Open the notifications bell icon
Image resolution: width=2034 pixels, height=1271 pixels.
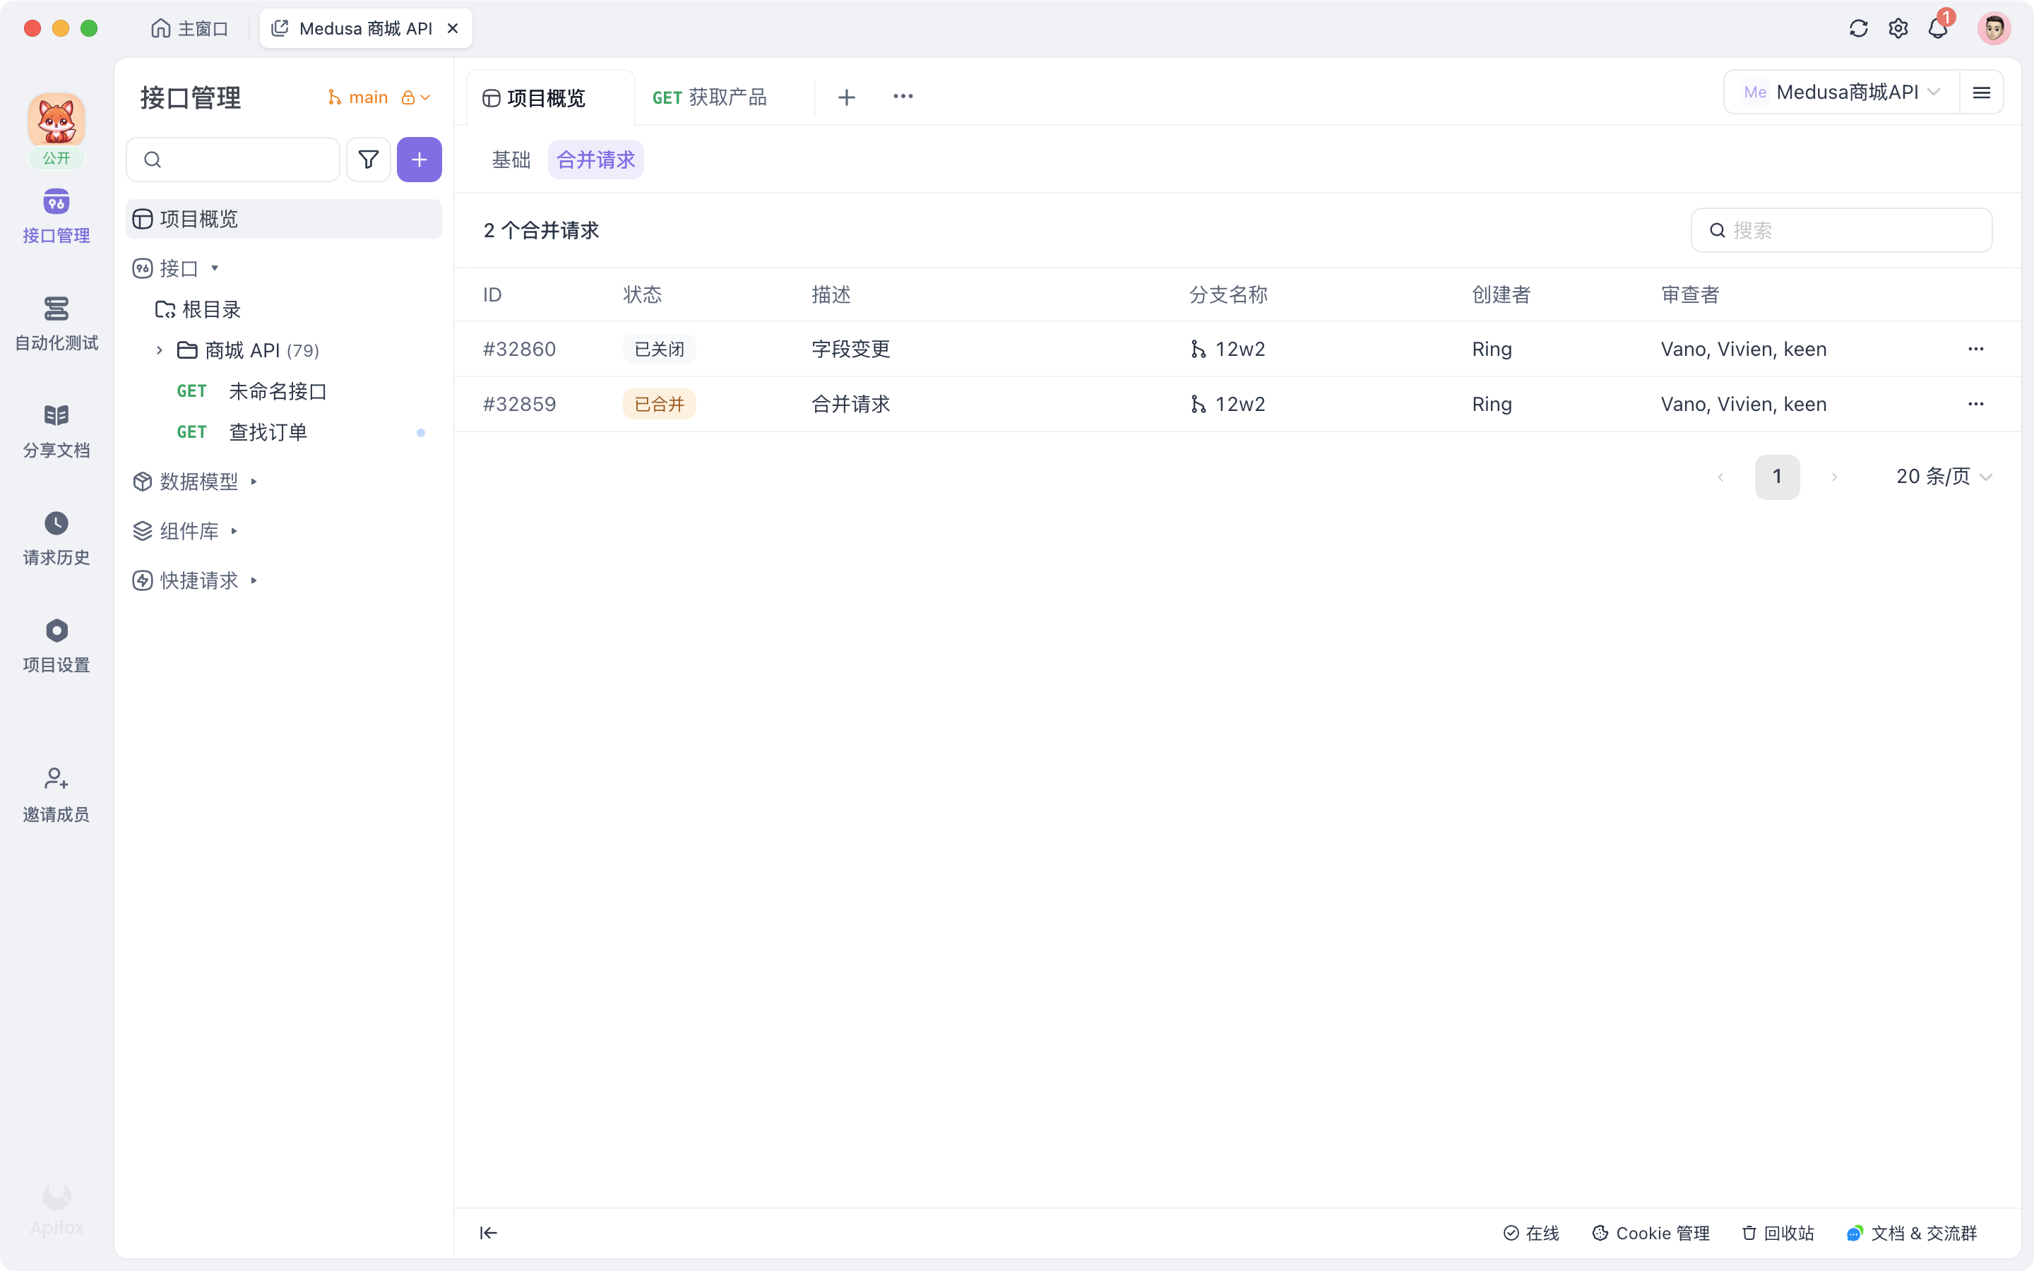tap(1937, 28)
